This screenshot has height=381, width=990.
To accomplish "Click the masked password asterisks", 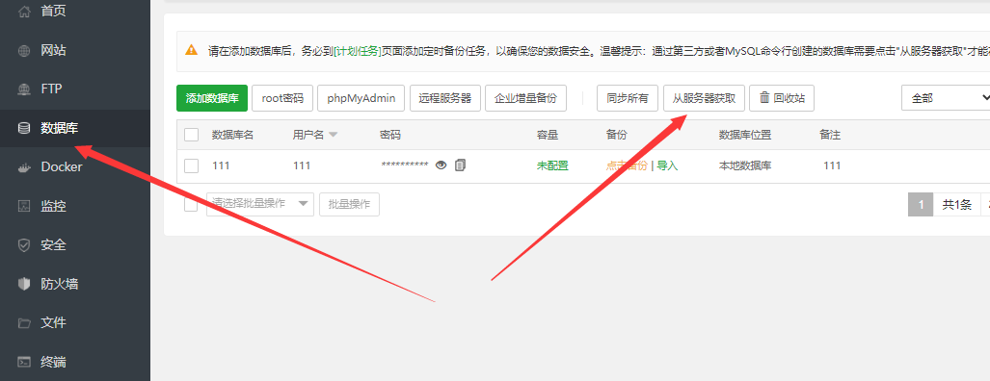I will 405,165.
